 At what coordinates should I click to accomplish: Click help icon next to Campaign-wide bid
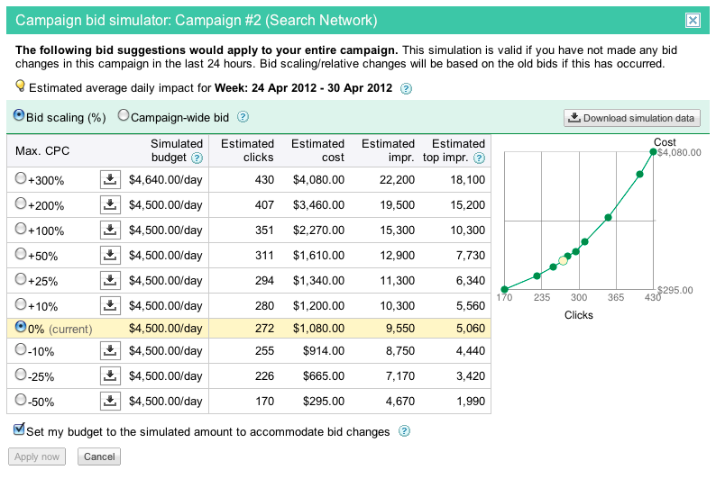pyautogui.click(x=243, y=117)
